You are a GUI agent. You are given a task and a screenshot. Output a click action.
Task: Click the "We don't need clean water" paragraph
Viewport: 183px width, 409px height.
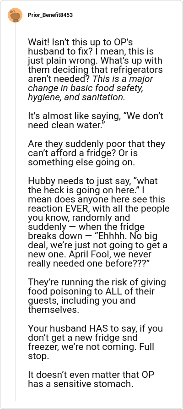coord(96,120)
